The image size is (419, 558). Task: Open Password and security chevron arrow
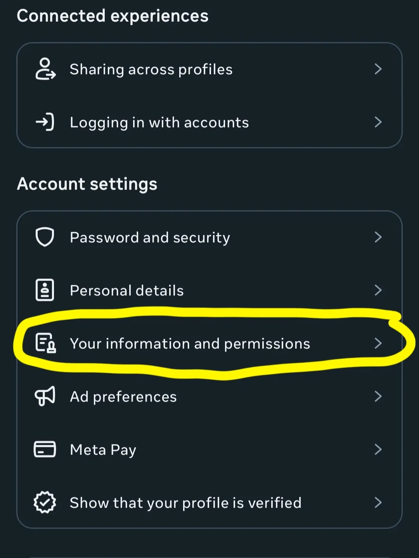(378, 237)
